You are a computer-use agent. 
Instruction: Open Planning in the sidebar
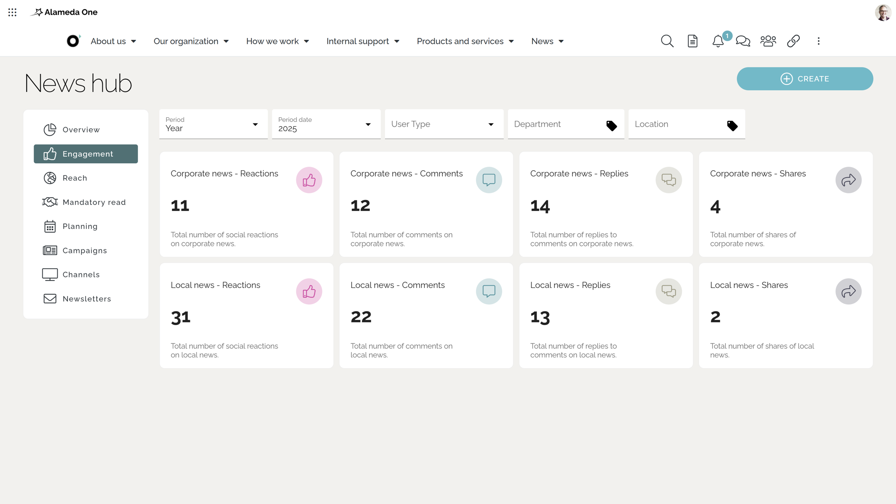(86, 226)
